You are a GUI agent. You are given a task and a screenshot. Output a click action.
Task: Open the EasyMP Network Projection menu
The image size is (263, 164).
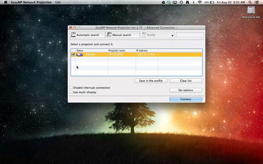coord(31,2)
